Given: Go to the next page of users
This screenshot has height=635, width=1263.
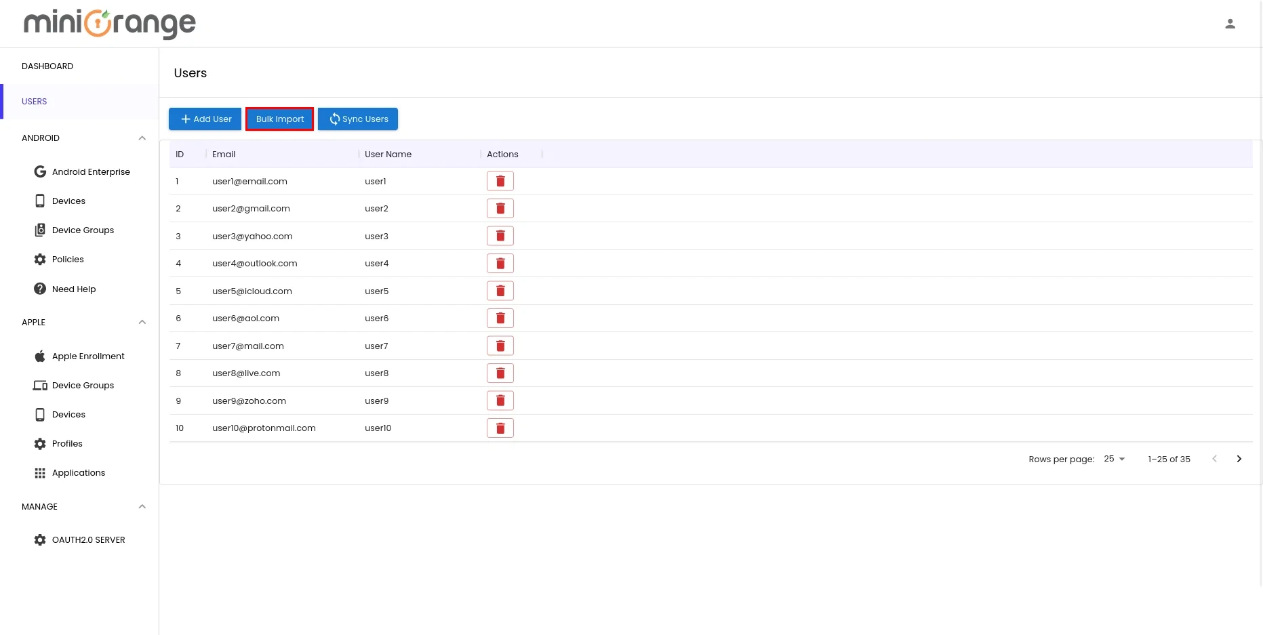Looking at the screenshot, I should click(1239, 459).
